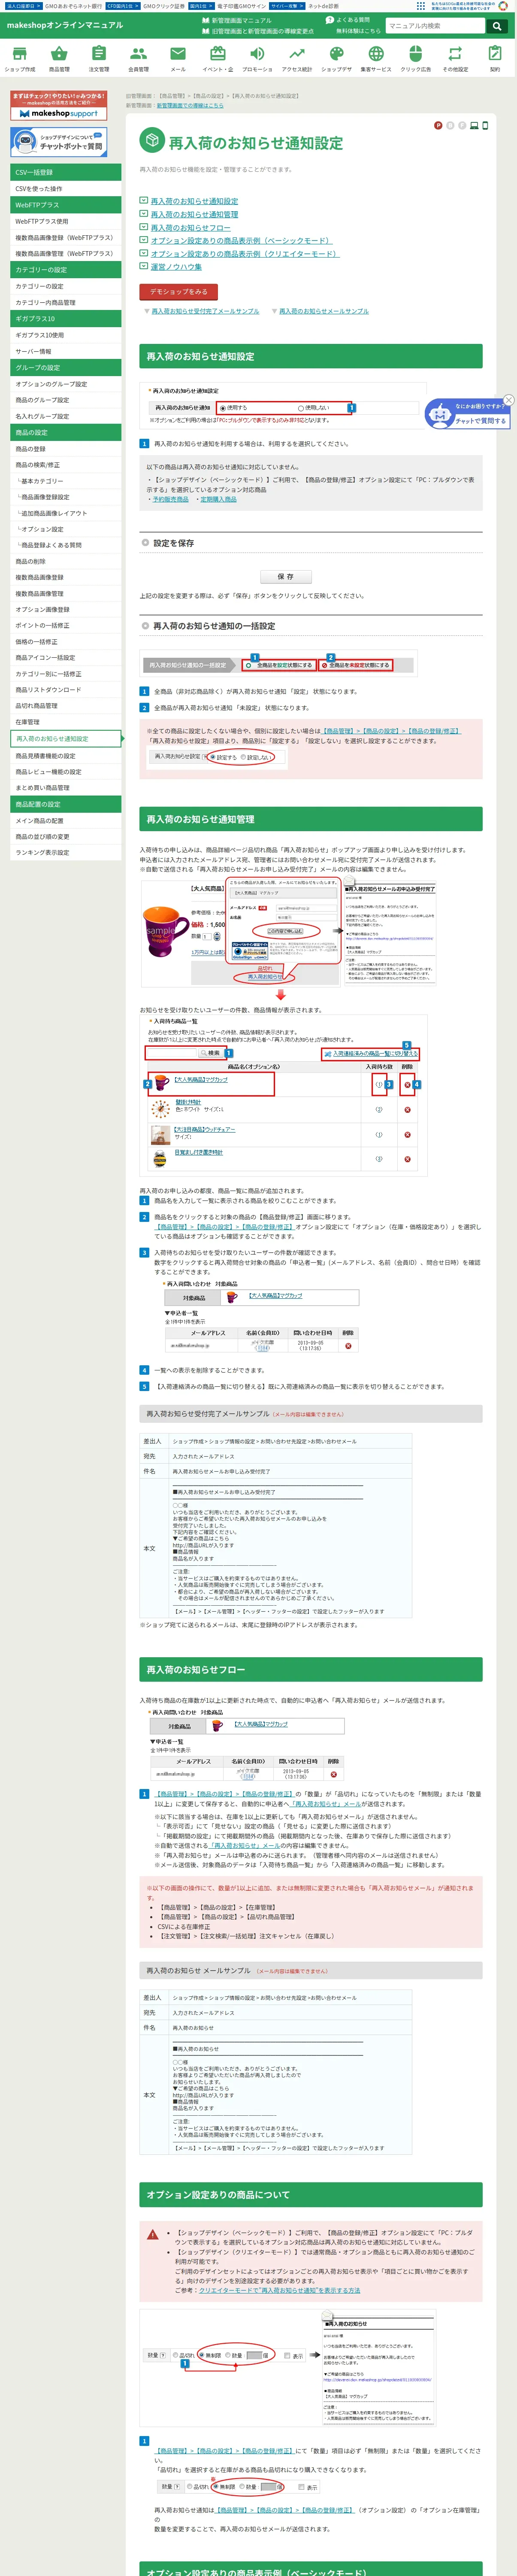The height and width of the screenshot is (2576, 517).
Task: Click the red P icon beside page title
Action: coord(438,126)
